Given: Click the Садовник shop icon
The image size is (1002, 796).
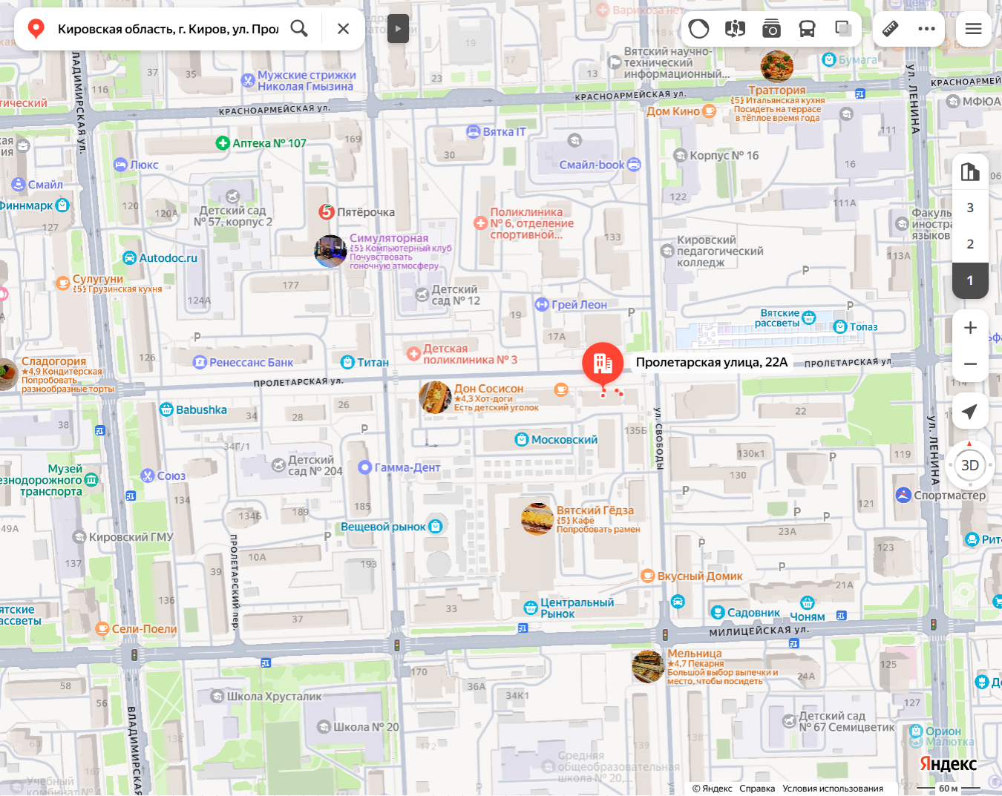Looking at the screenshot, I should tap(718, 613).
